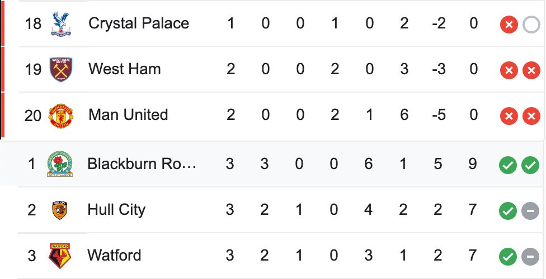
Task: Click the Watford club crest
Action: 58,256
